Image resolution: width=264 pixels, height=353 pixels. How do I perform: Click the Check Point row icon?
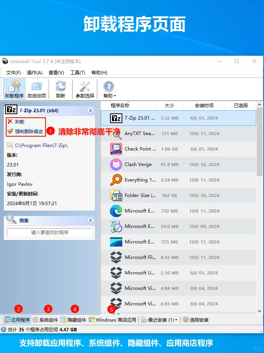pos(116,149)
